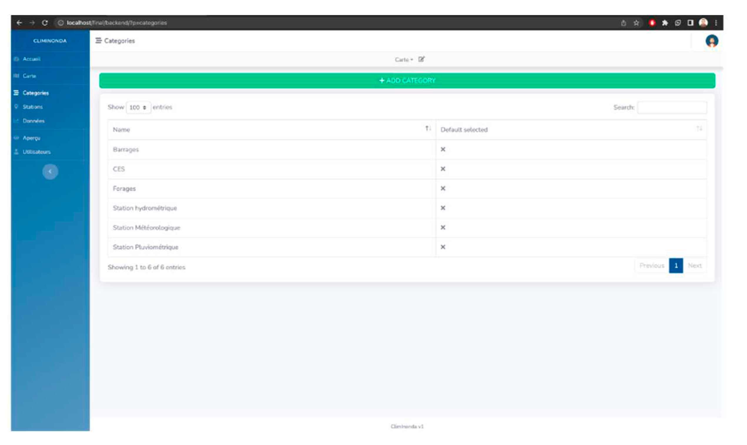Click the hamburger icon beside the Categories title
The image size is (747, 445).
[98, 41]
